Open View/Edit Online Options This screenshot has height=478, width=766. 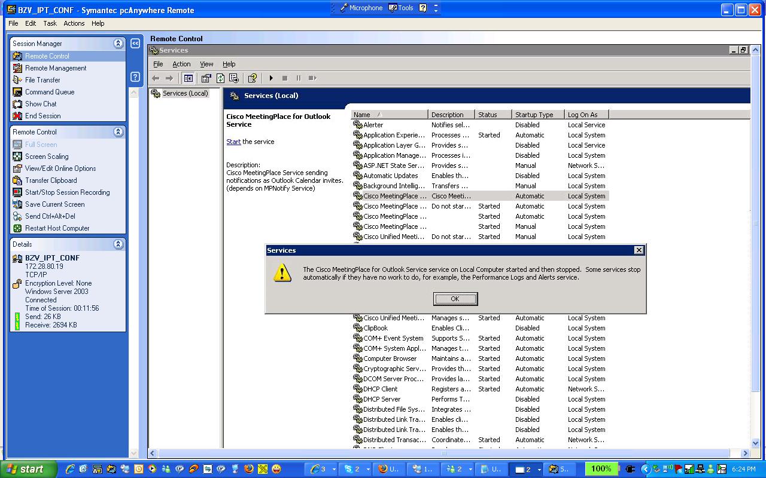[60, 168]
